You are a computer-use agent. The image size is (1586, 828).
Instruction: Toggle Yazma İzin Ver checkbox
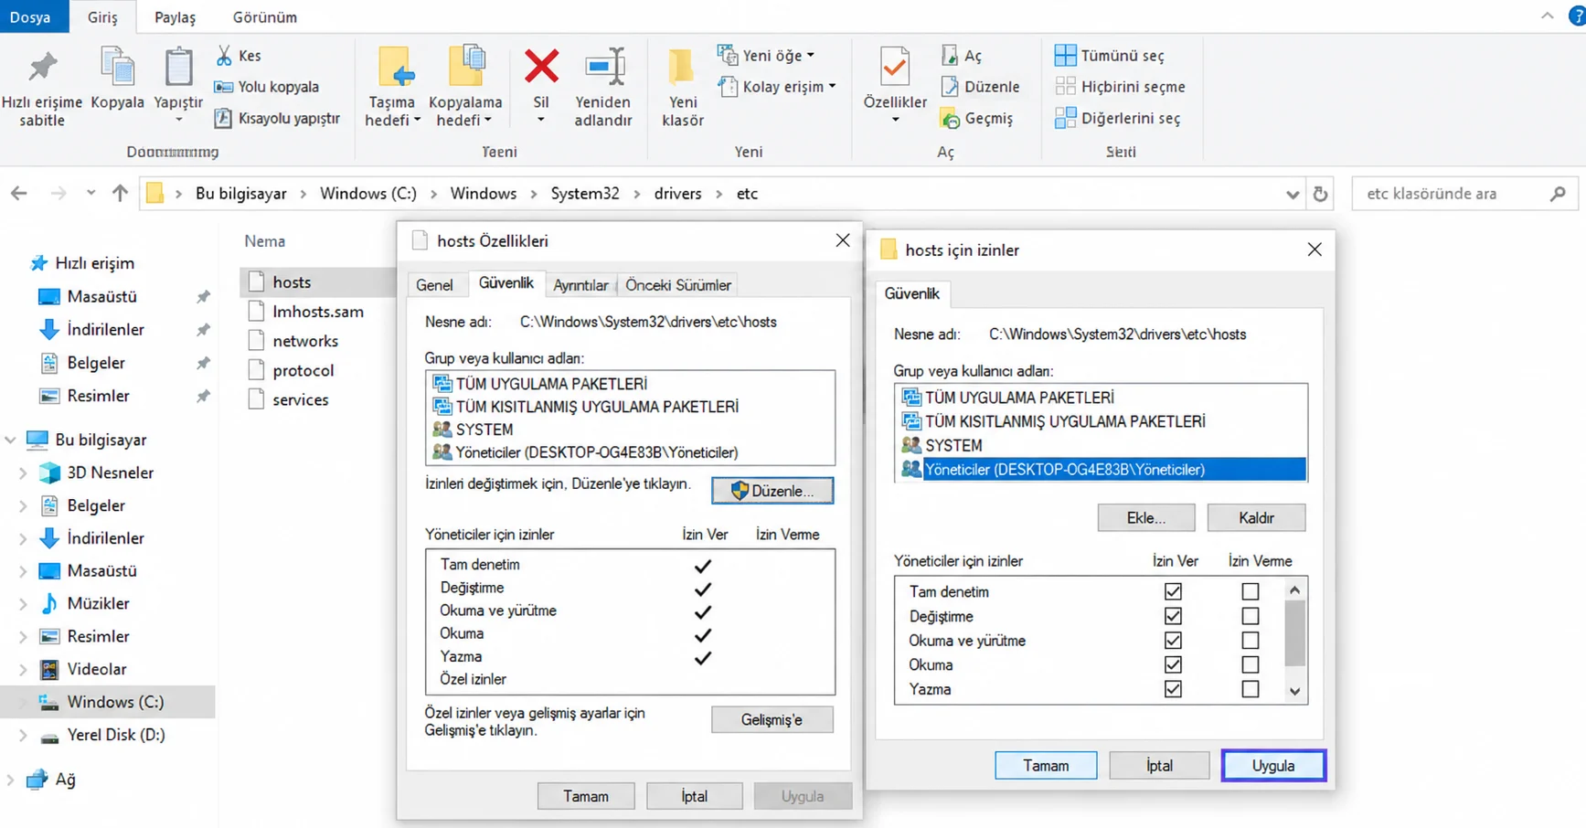click(x=1173, y=689)
